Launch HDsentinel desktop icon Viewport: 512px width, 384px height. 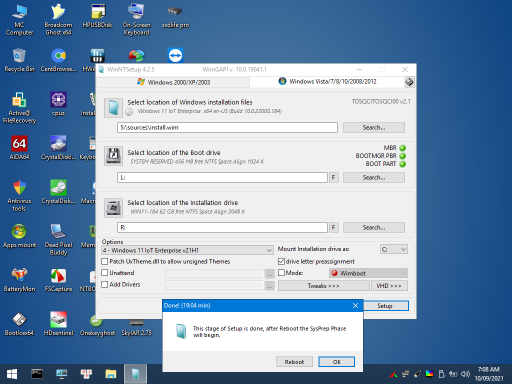coord(58,324)
